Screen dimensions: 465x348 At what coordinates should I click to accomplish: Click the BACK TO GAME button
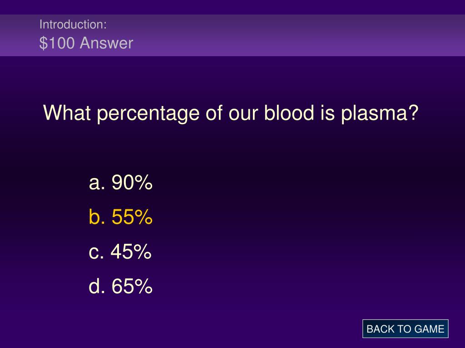(x=405, y=329)
